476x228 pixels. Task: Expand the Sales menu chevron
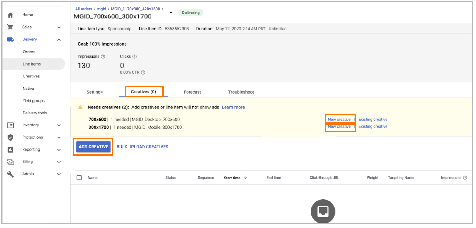point(59,27)
